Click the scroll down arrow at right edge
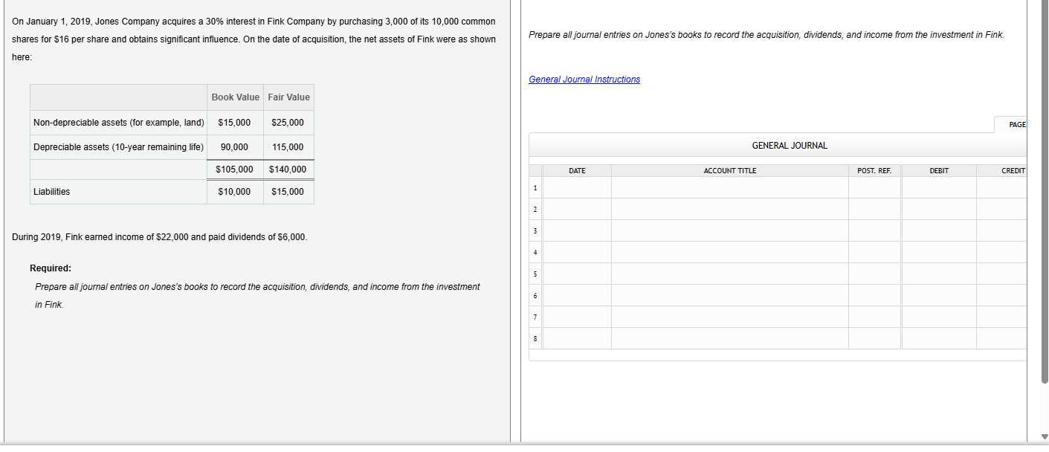Viewport: 1049px width, 452px height. [x=1044, y=436]
